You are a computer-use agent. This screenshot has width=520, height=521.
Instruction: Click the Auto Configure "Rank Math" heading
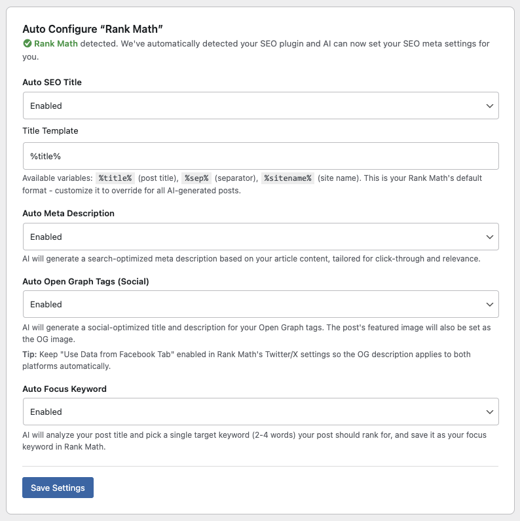coord(92,29)
